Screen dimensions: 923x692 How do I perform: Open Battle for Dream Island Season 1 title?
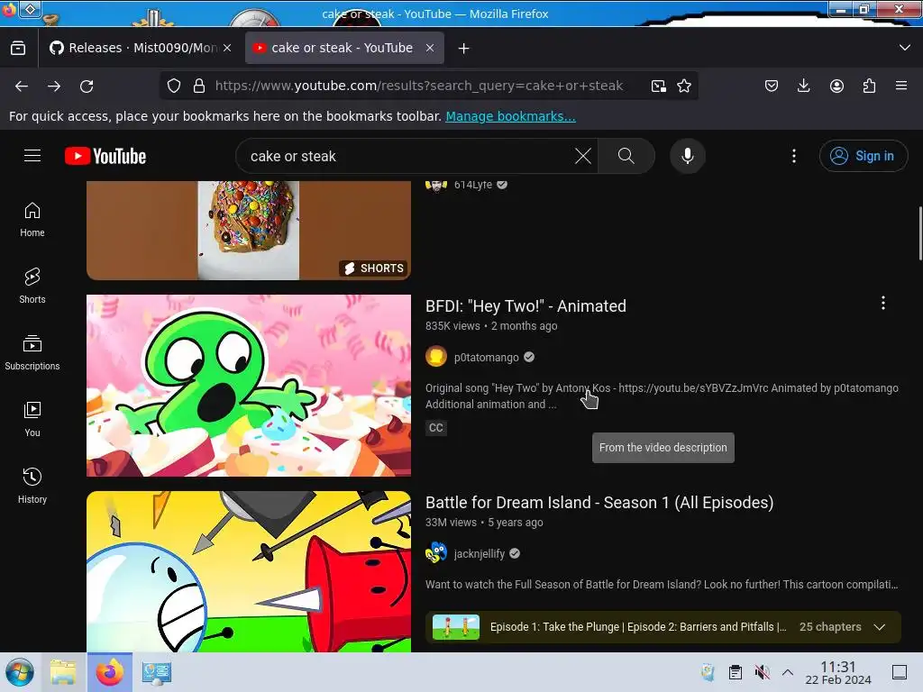(x=599, y=503)
